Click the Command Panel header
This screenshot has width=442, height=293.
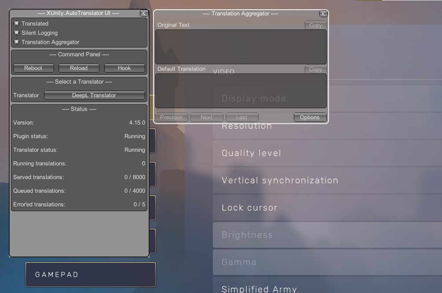coord(79,55)
